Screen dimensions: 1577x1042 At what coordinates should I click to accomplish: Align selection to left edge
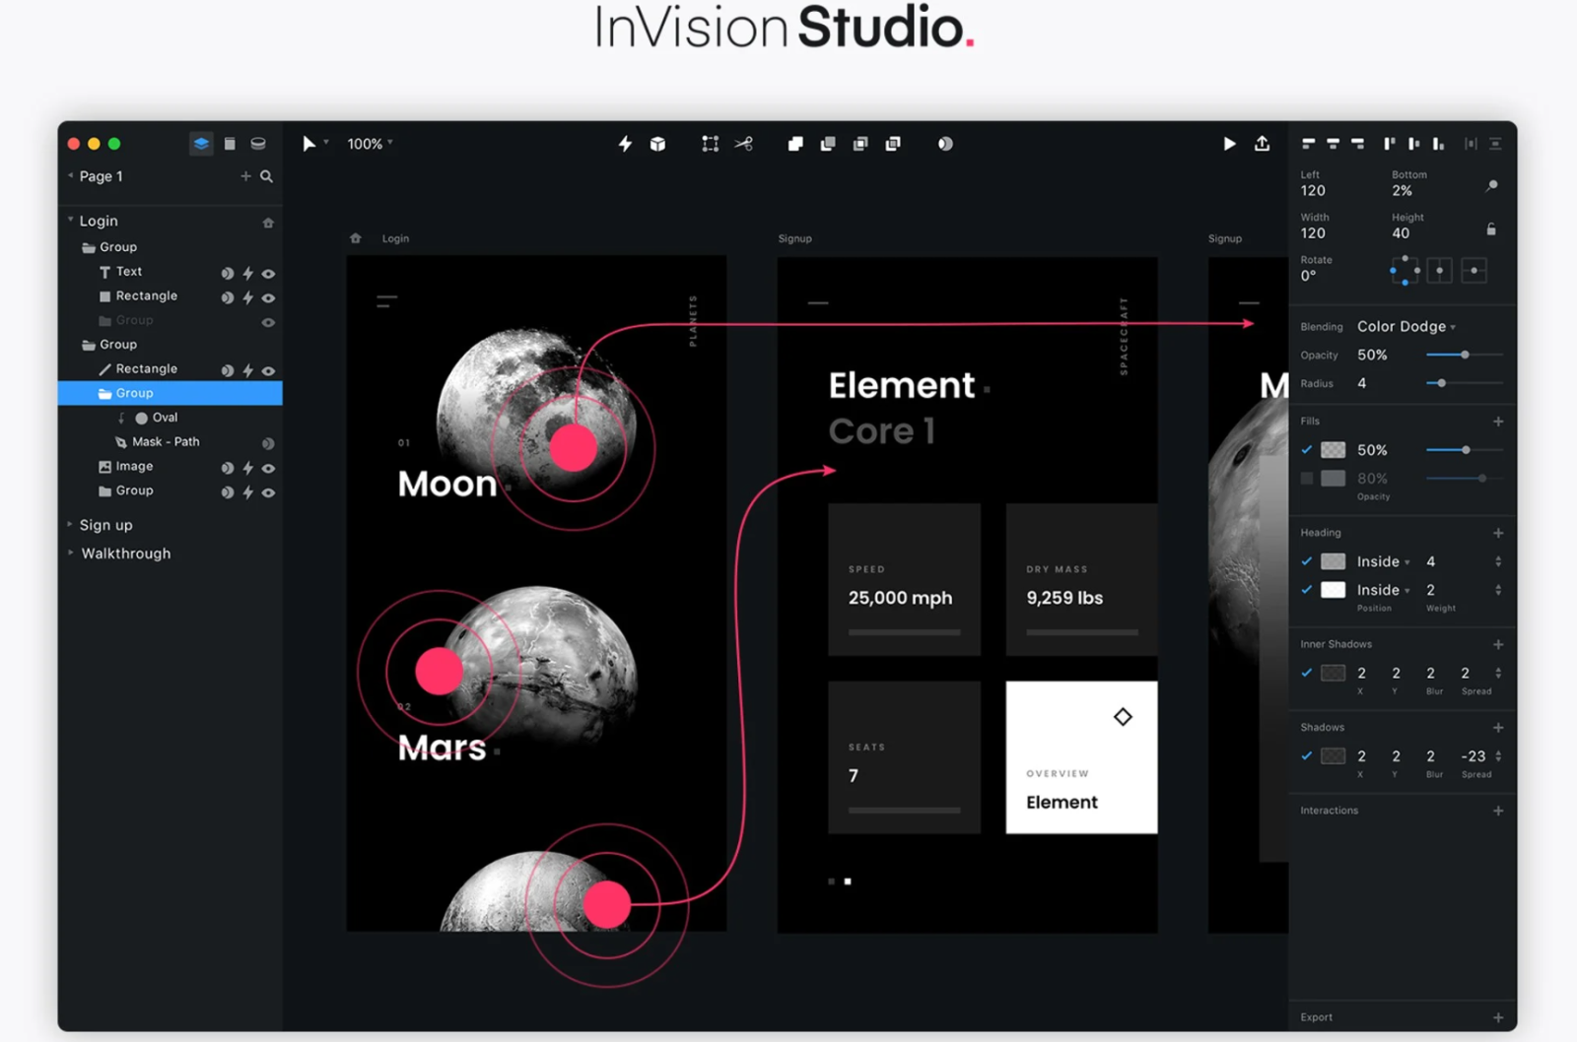click(1308, 144)
